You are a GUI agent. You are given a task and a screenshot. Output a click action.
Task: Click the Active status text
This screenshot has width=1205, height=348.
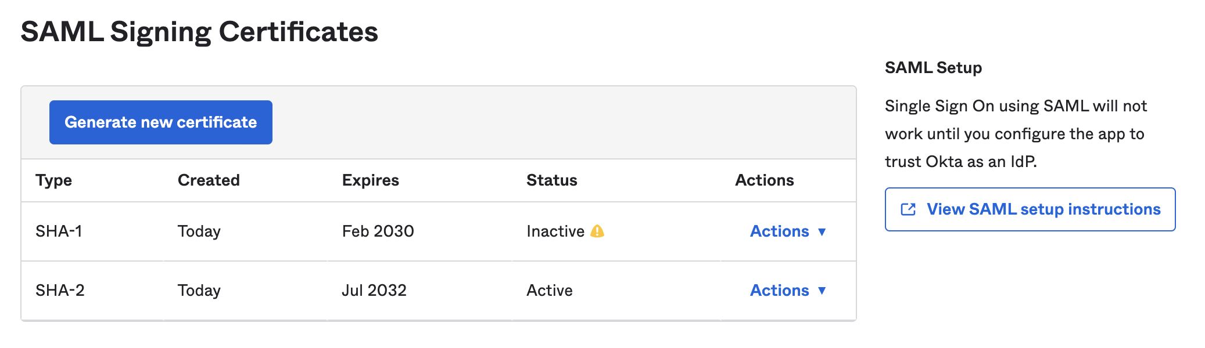(x=549, y=291)
